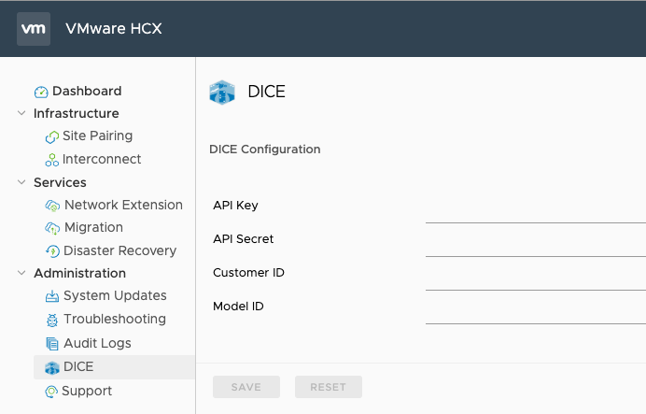Image resolution: width=646 pixels, height=414 pixels.
Task: Open the DICE menu item
Action: click(78, 367)
